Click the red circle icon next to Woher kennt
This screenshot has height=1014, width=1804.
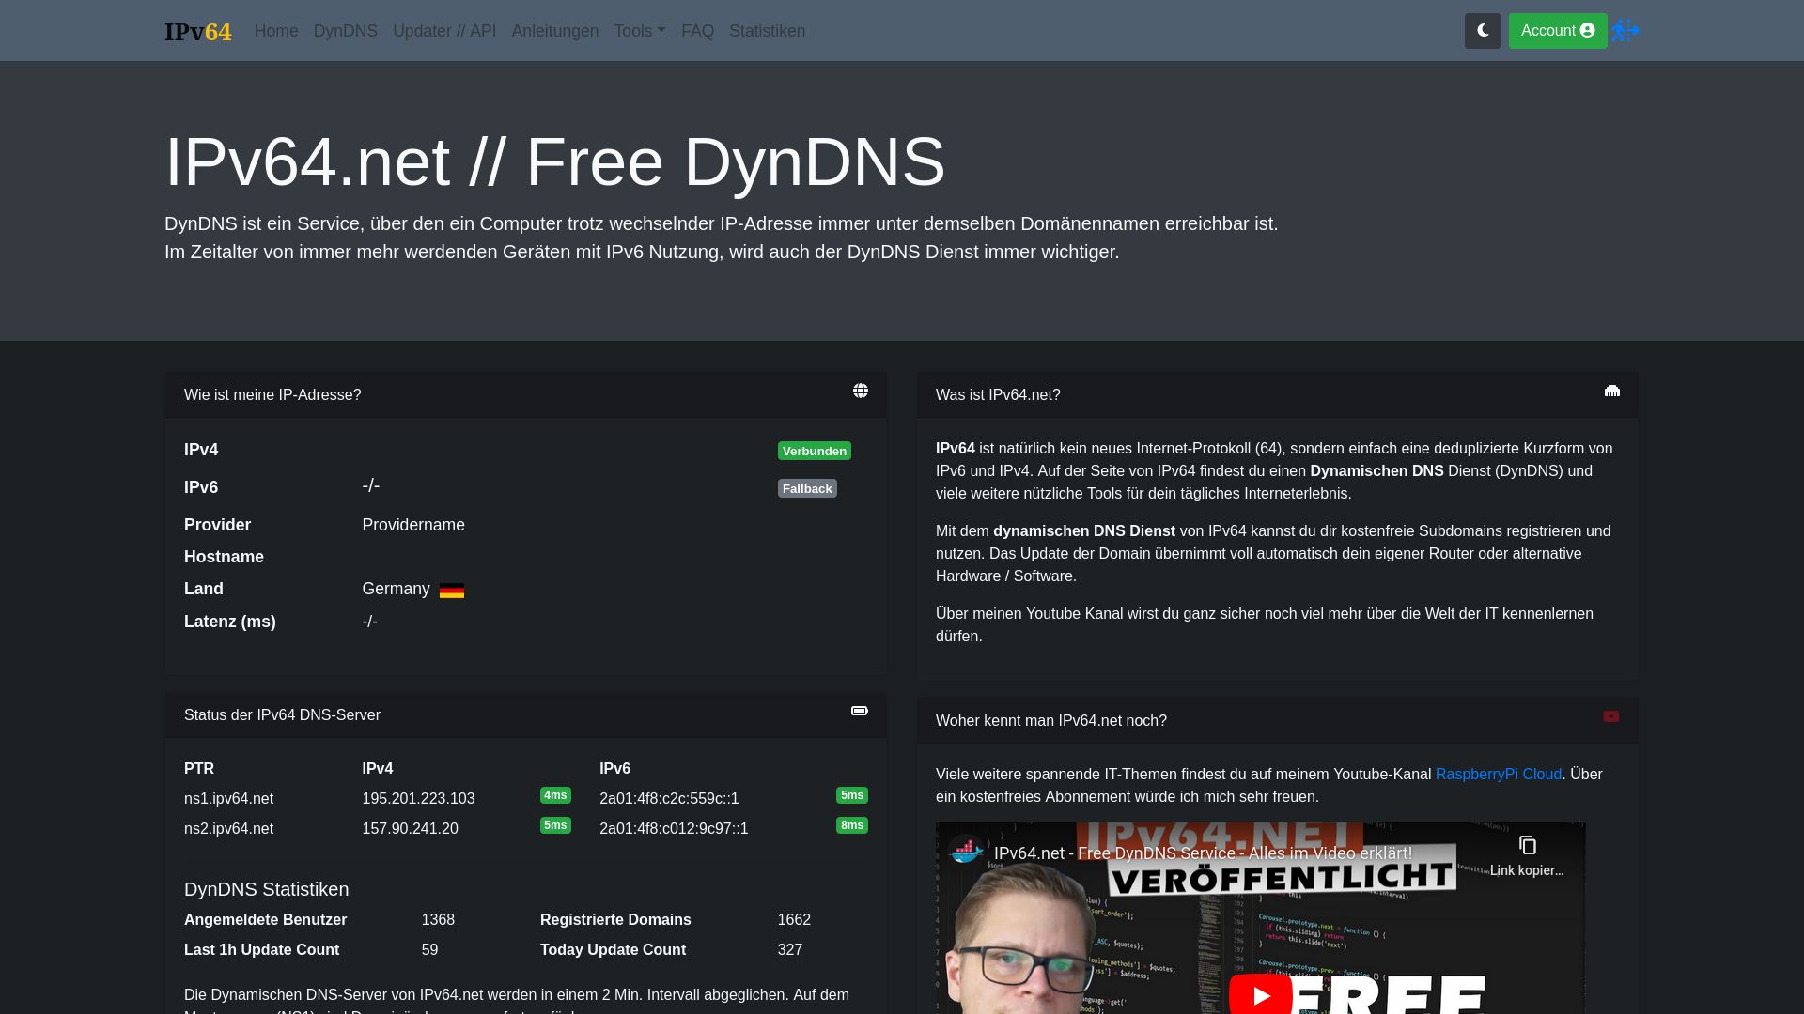click(1610, 717)
